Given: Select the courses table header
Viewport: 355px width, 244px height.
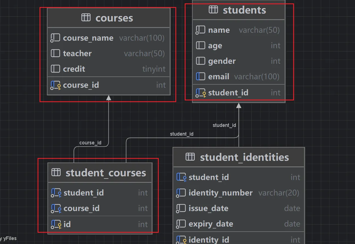Looking at the screenshot, I should (109, 18).
